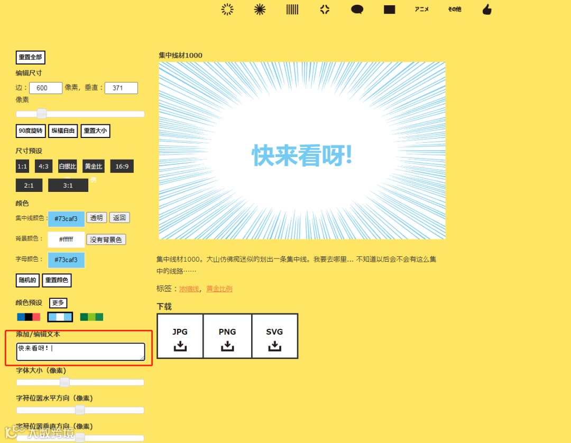
Task: Choose the 2:1 size preset
Action: 29,185
